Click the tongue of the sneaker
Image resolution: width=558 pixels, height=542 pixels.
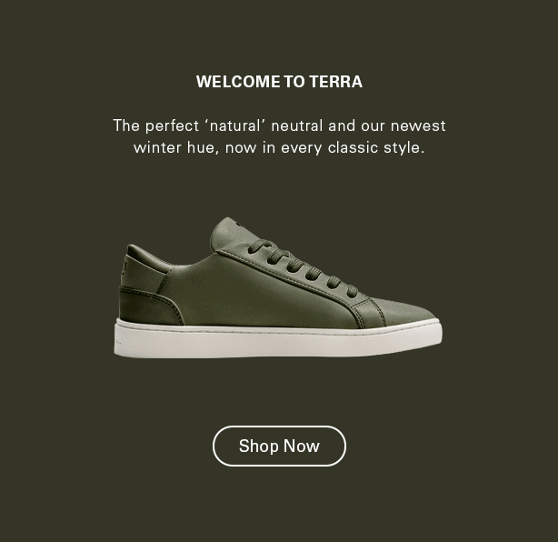(x=233, y=235)
